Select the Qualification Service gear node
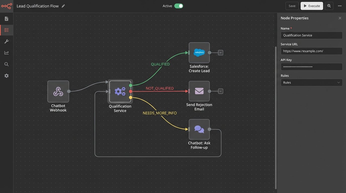The width and height of the screenshot is (346, 193). point(120,91)
